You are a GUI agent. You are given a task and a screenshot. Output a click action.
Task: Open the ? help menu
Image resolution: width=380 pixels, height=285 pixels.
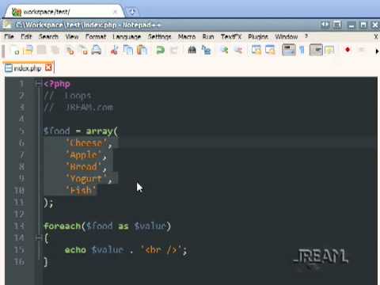(306, 36)
